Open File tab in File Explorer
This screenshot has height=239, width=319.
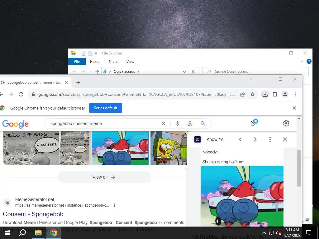pos(77,62)
